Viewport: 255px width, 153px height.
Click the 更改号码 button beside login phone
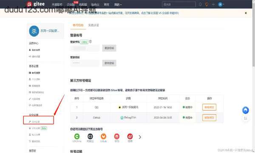[x=109, y=48]
